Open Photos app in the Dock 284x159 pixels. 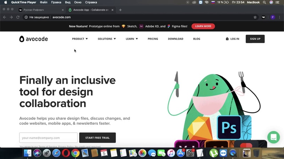click(x=142, y=153)
